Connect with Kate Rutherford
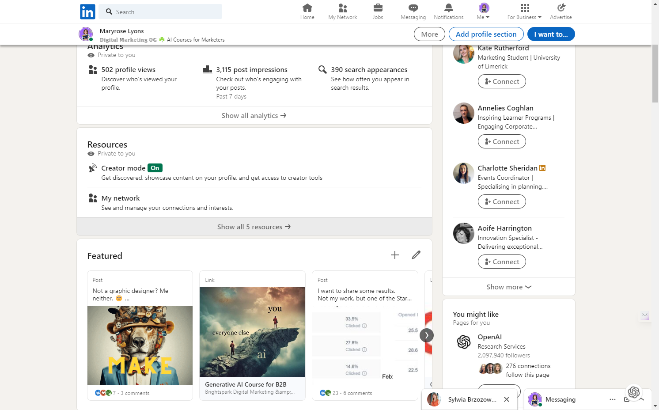 502,81
